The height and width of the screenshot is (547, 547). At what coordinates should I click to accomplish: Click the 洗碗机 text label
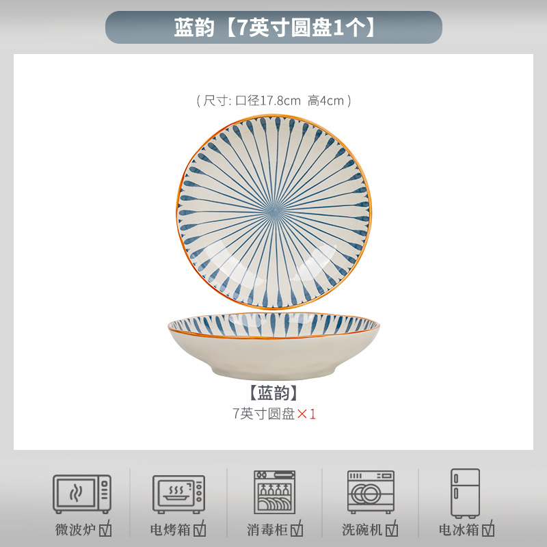tap(362, 529)
